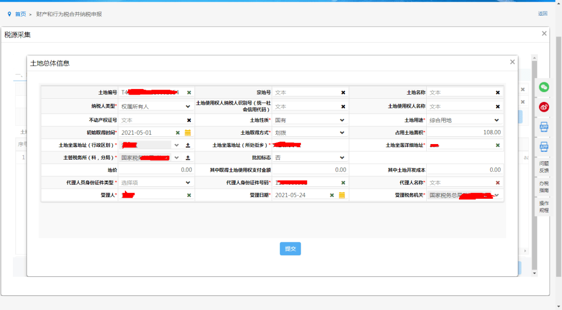The height and width of the screenshot is (310, 562).
Task: Click the 返回 link at top right
Action: click(543, 14)
